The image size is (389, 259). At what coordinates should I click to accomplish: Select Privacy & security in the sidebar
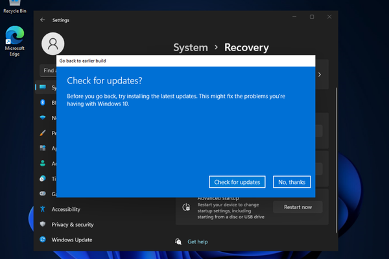[72, 225]
